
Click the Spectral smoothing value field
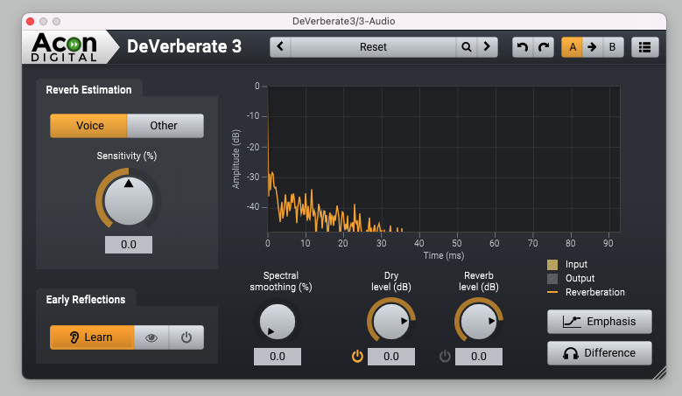pyautogui.click(x=278, y=357)
